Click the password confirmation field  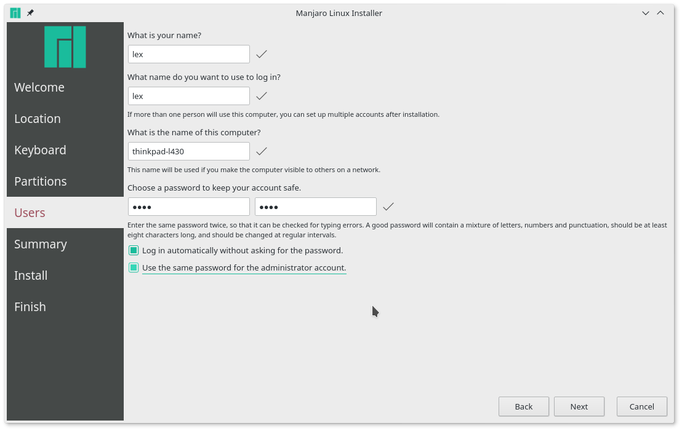tap(316, 207)
